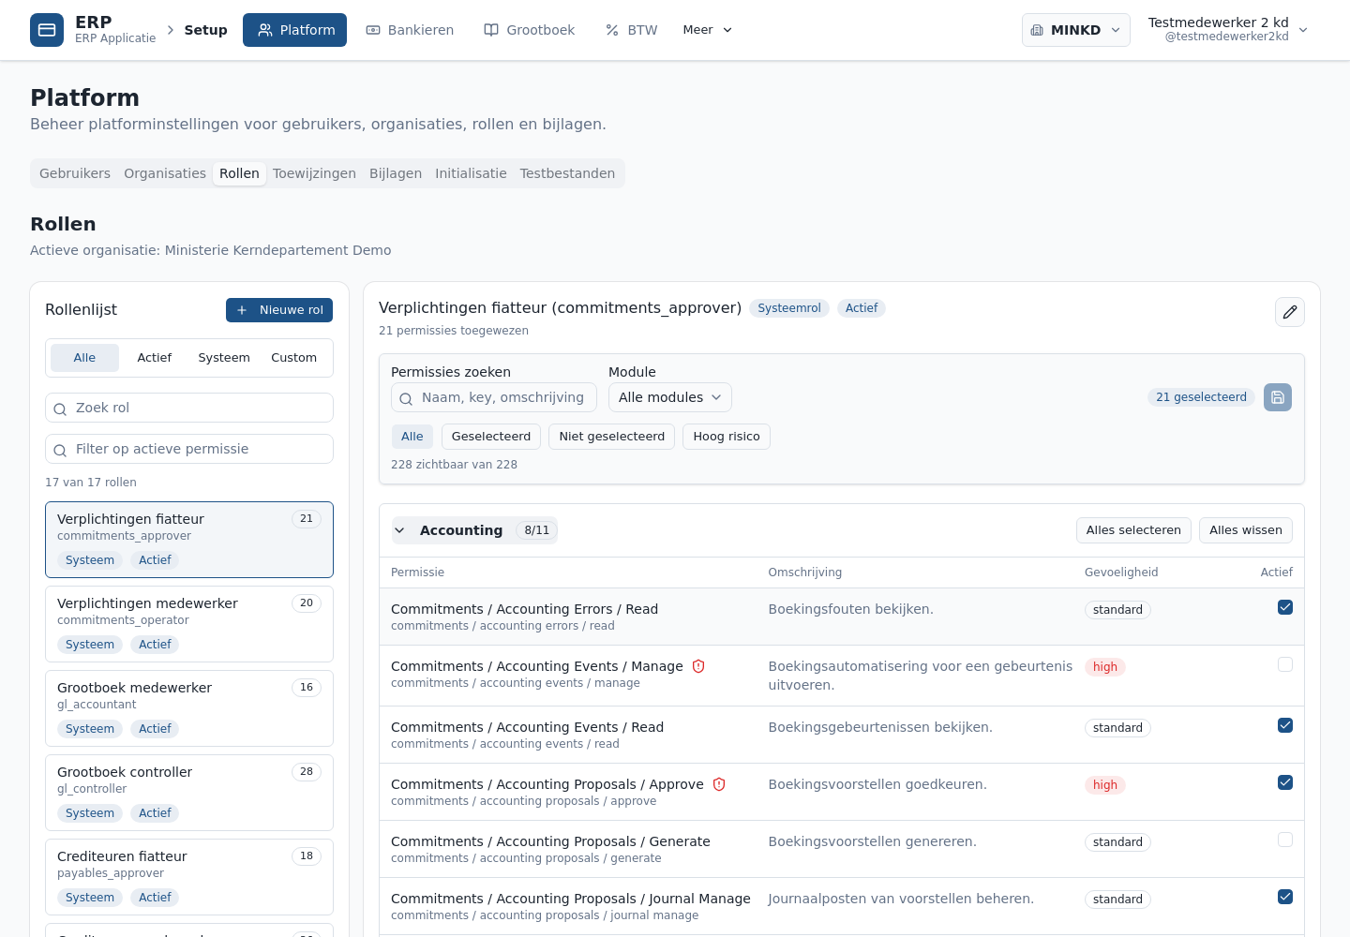Click the save disk icon for permissions

(x=1278, y=397)
